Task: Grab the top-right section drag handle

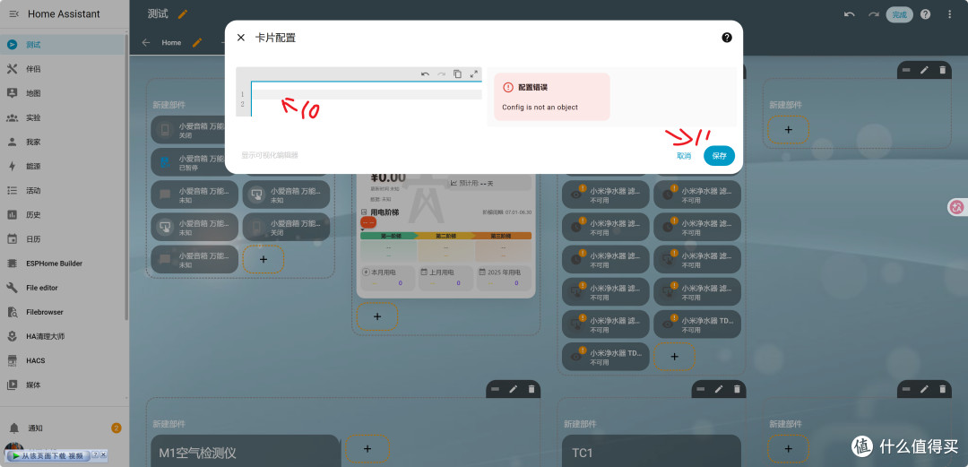Action: click(x=906, y=70)
